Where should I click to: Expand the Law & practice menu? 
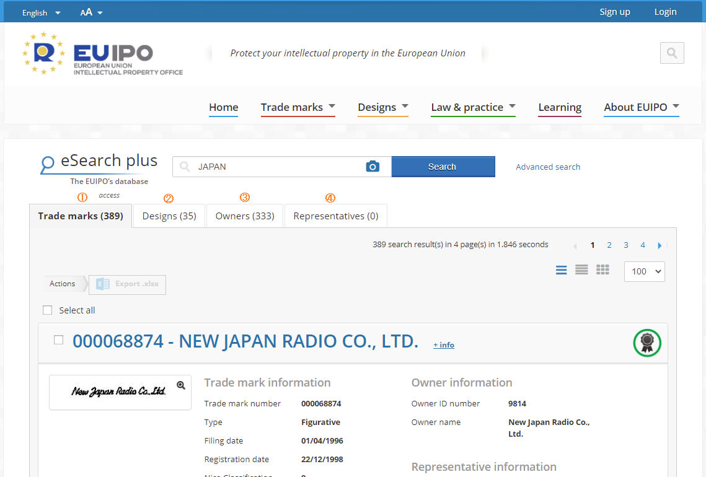pyautogui.click(x=473, y=107)
